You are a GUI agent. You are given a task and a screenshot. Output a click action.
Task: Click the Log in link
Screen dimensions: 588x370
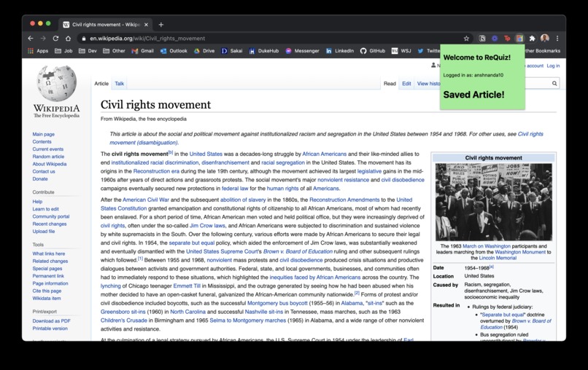[x=553, y=66]
